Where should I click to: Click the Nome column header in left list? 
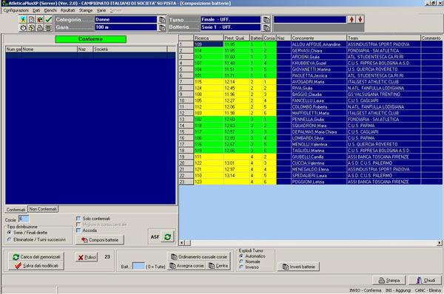point(50,49)
